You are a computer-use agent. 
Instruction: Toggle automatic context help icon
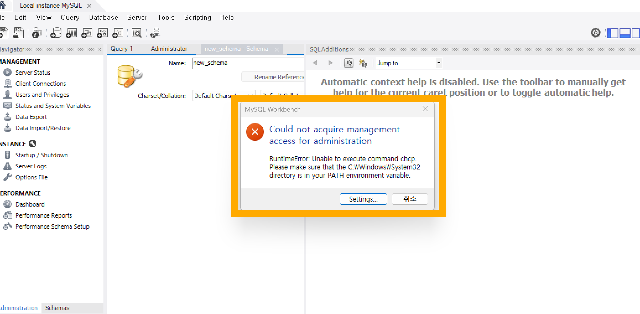coord(363,63)
